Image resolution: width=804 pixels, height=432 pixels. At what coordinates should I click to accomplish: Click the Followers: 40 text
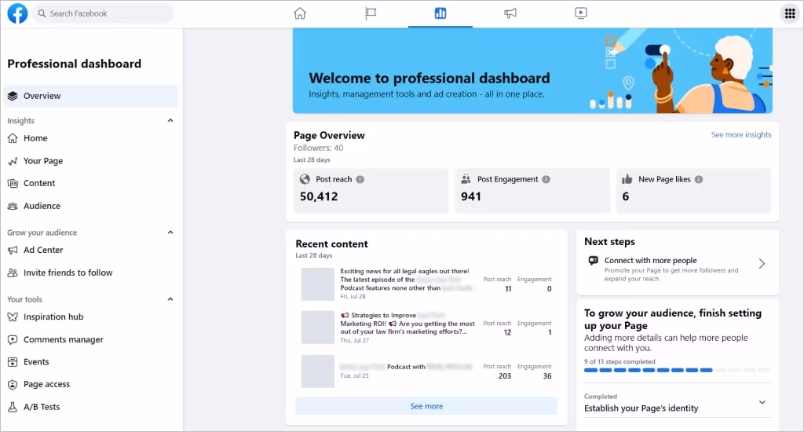319,148
